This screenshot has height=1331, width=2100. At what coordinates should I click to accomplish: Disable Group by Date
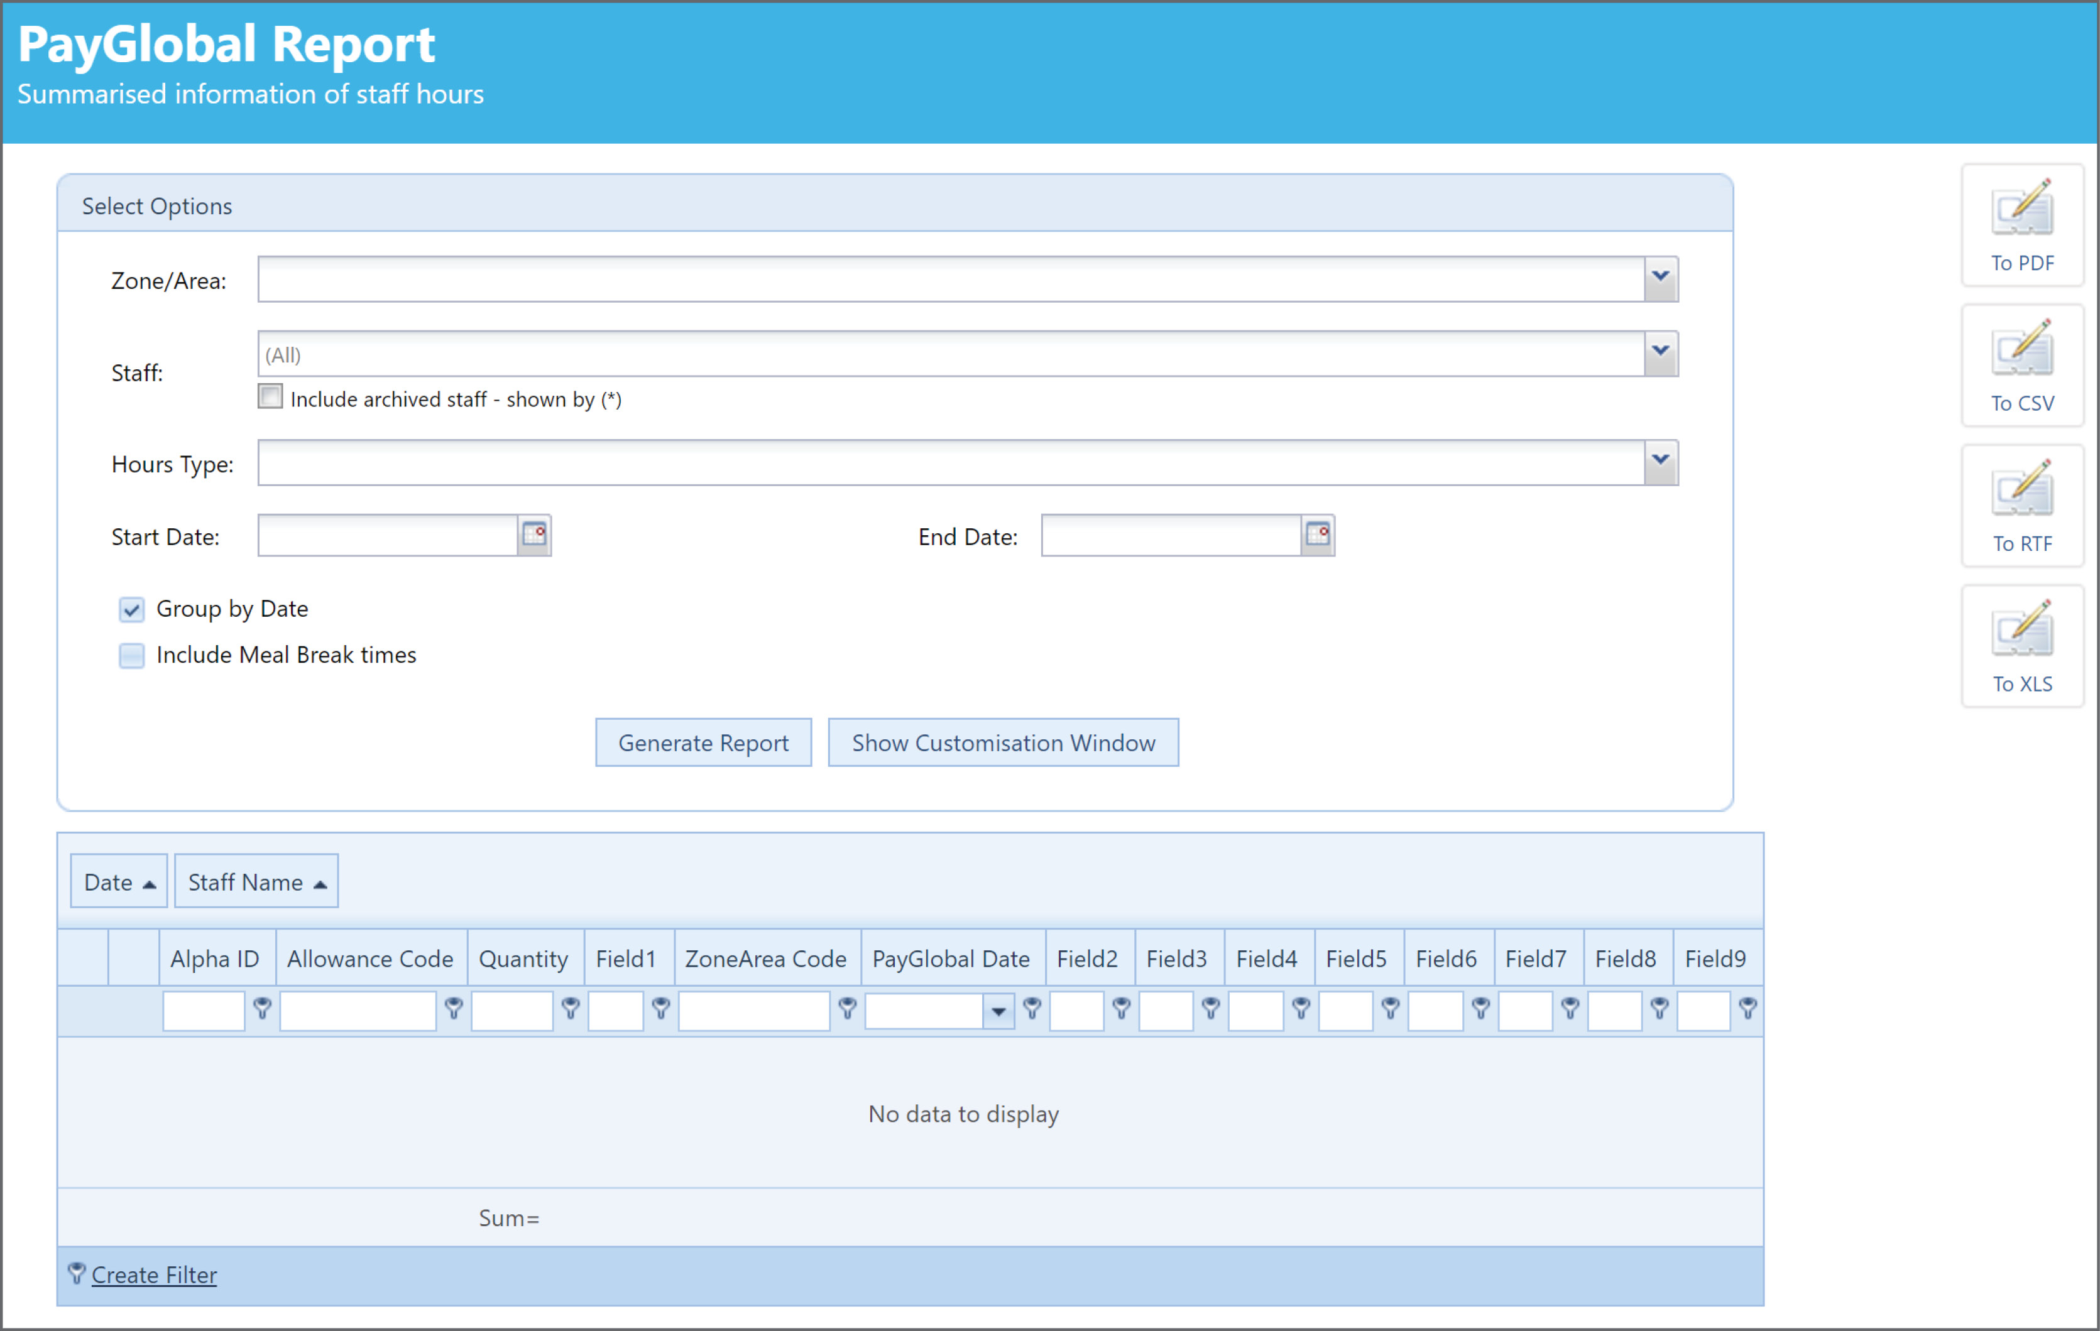132,610
